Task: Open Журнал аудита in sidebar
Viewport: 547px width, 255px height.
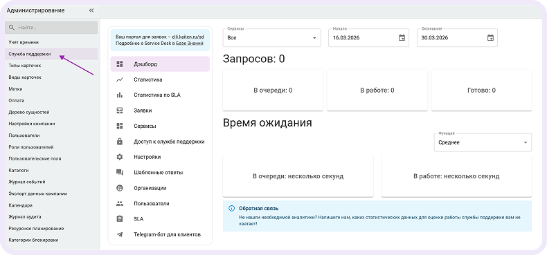Action: [51, 217]
